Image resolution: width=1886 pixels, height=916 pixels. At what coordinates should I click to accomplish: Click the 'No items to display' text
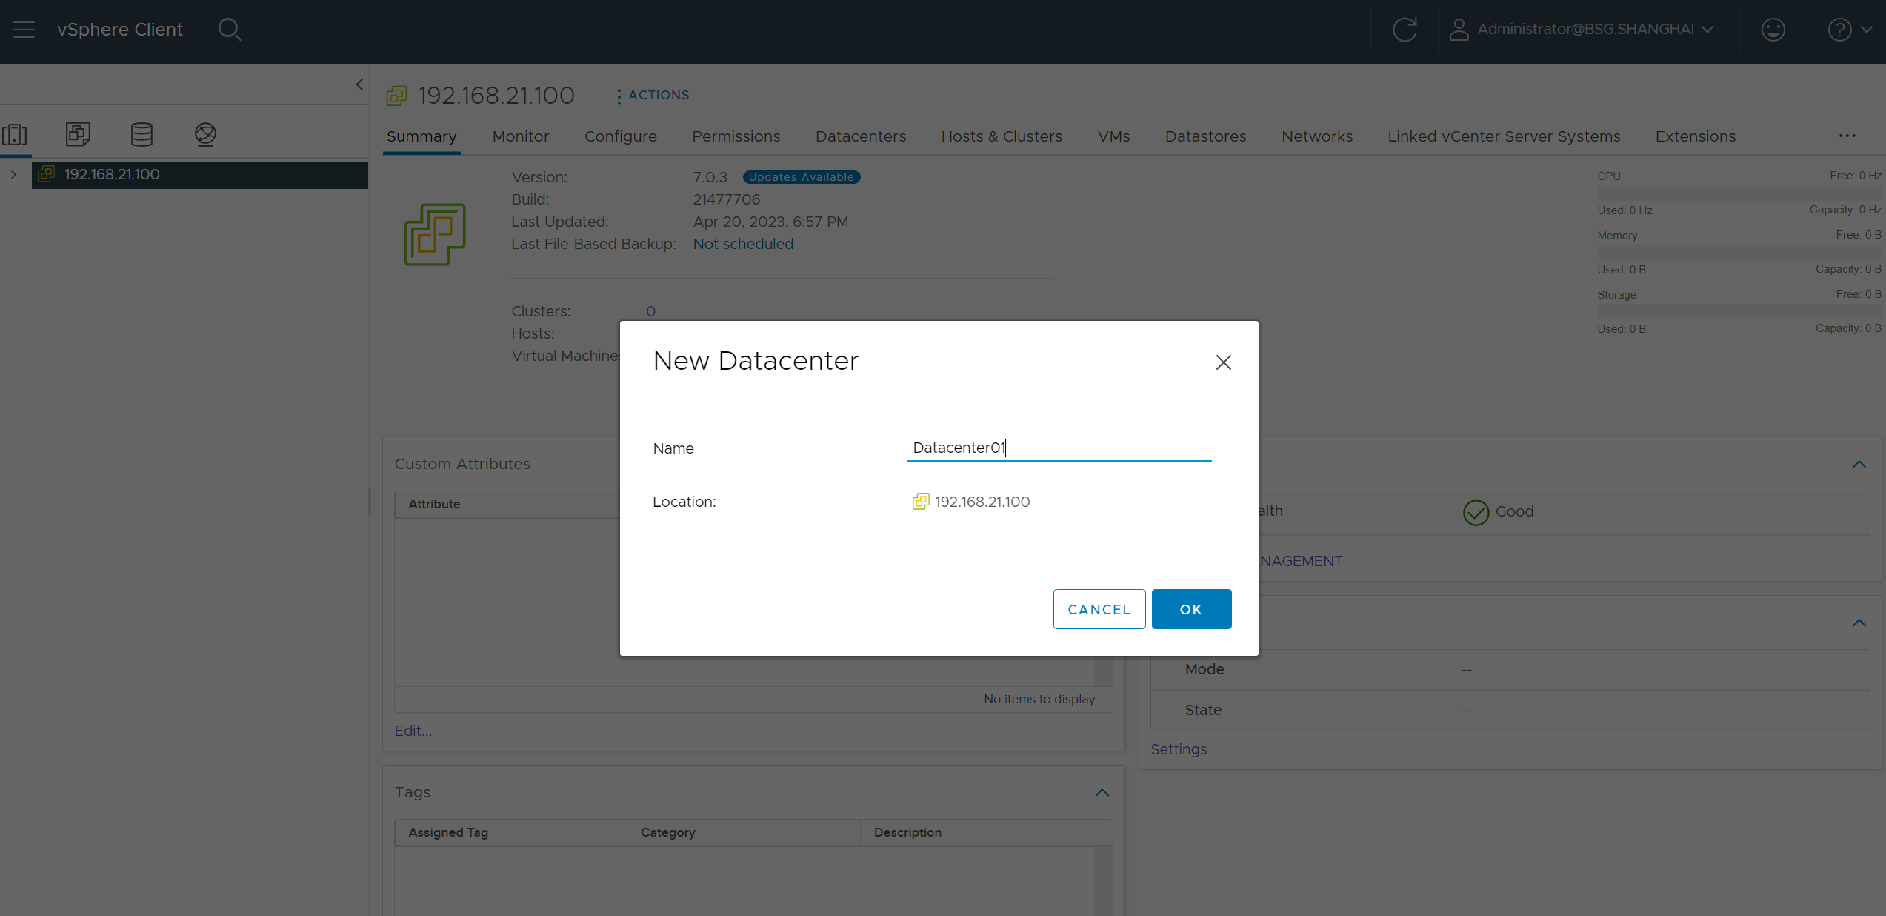[1039, 699]
